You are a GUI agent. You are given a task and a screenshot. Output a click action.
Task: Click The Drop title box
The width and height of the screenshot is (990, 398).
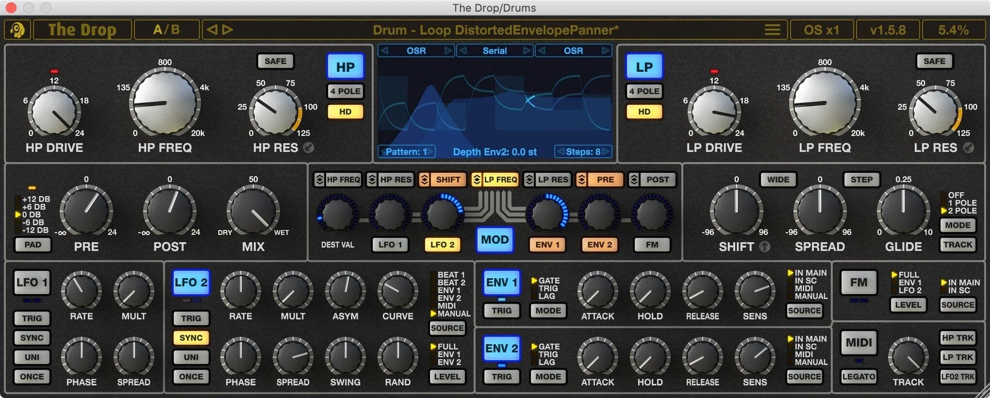pyautogui.click(x=82, y=30)
